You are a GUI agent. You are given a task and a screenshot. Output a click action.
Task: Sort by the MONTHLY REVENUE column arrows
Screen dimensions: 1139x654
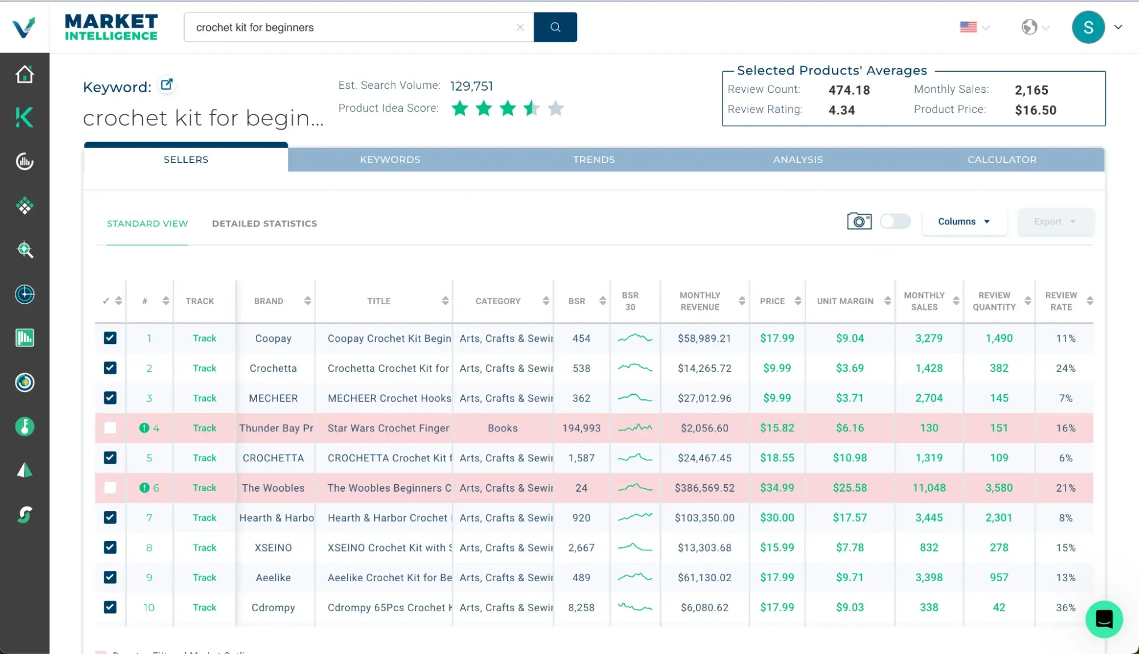(x=741, y=301)
